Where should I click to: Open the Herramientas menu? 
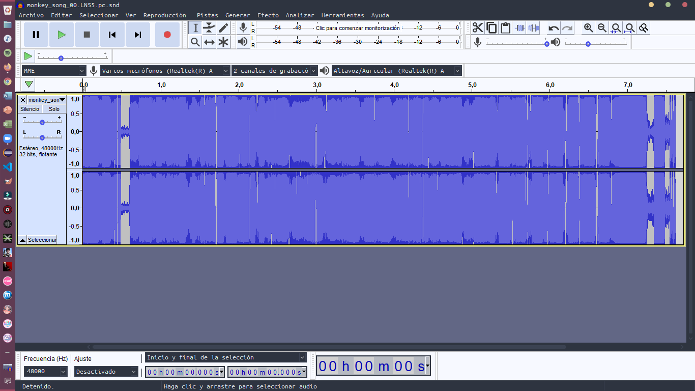tap(343, 15)
